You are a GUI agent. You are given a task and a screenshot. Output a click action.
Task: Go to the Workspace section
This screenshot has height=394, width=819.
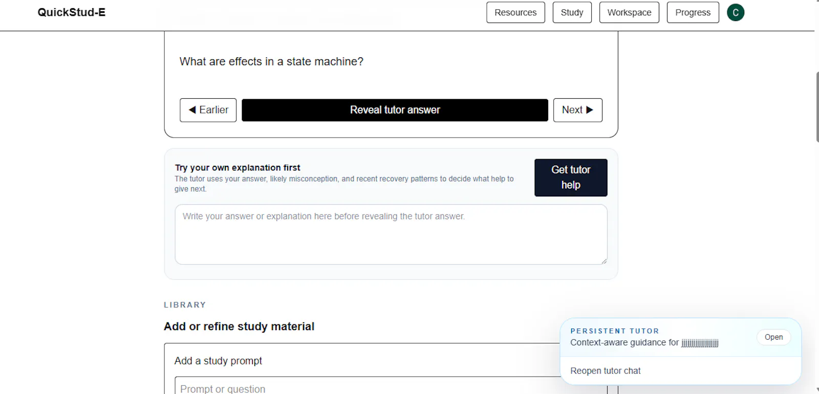(629, 12)
